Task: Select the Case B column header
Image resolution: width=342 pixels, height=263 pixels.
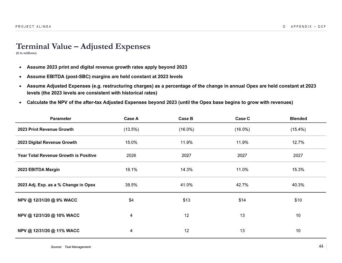Action: pyautogui.click(x=186, y=119)
